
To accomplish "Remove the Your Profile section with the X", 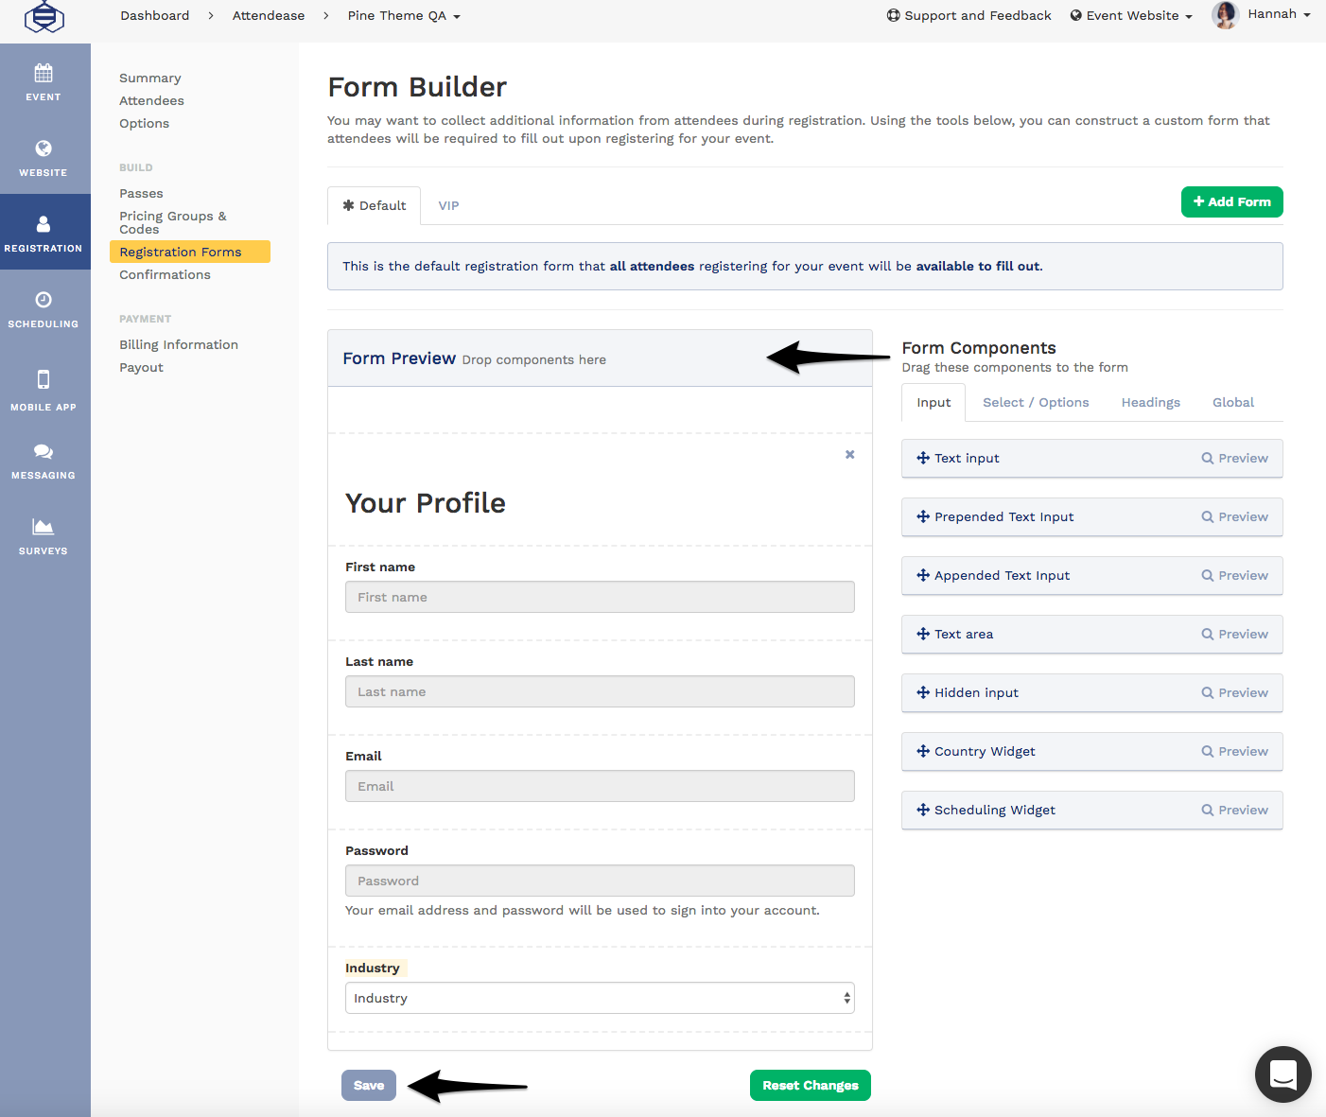I will tap(848, 454).
